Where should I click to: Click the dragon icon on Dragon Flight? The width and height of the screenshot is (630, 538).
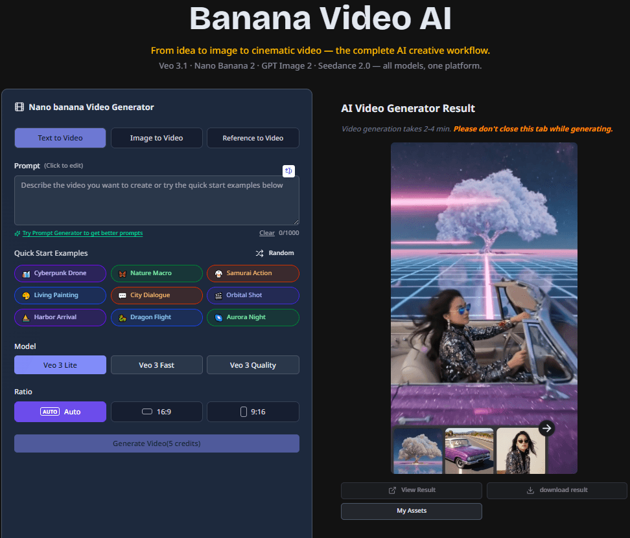point(122,318)
